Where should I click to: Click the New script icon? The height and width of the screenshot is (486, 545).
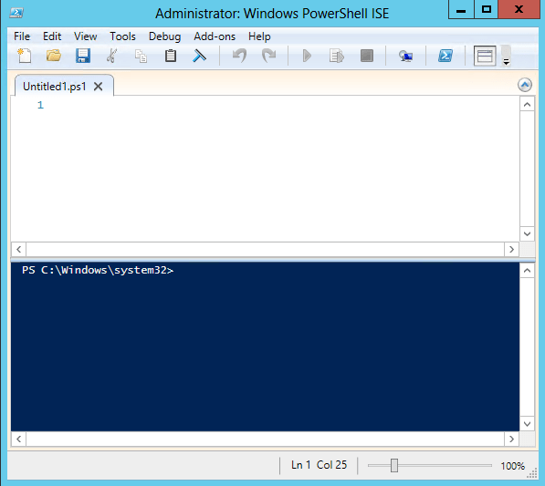pos(25,56)
